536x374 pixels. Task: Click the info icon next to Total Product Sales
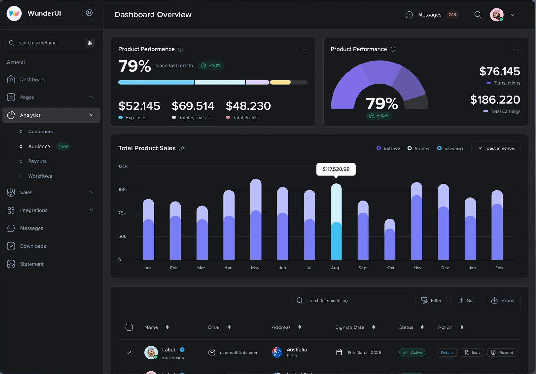coord(181,148)
